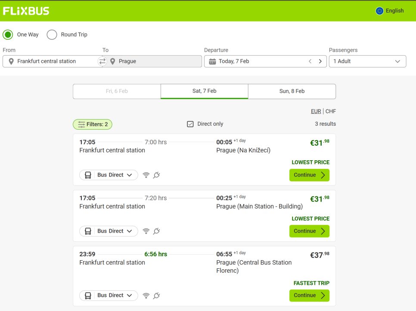
Task: Expand Bus Direct details for Na Knížecí trip
Action: (109, 175)
